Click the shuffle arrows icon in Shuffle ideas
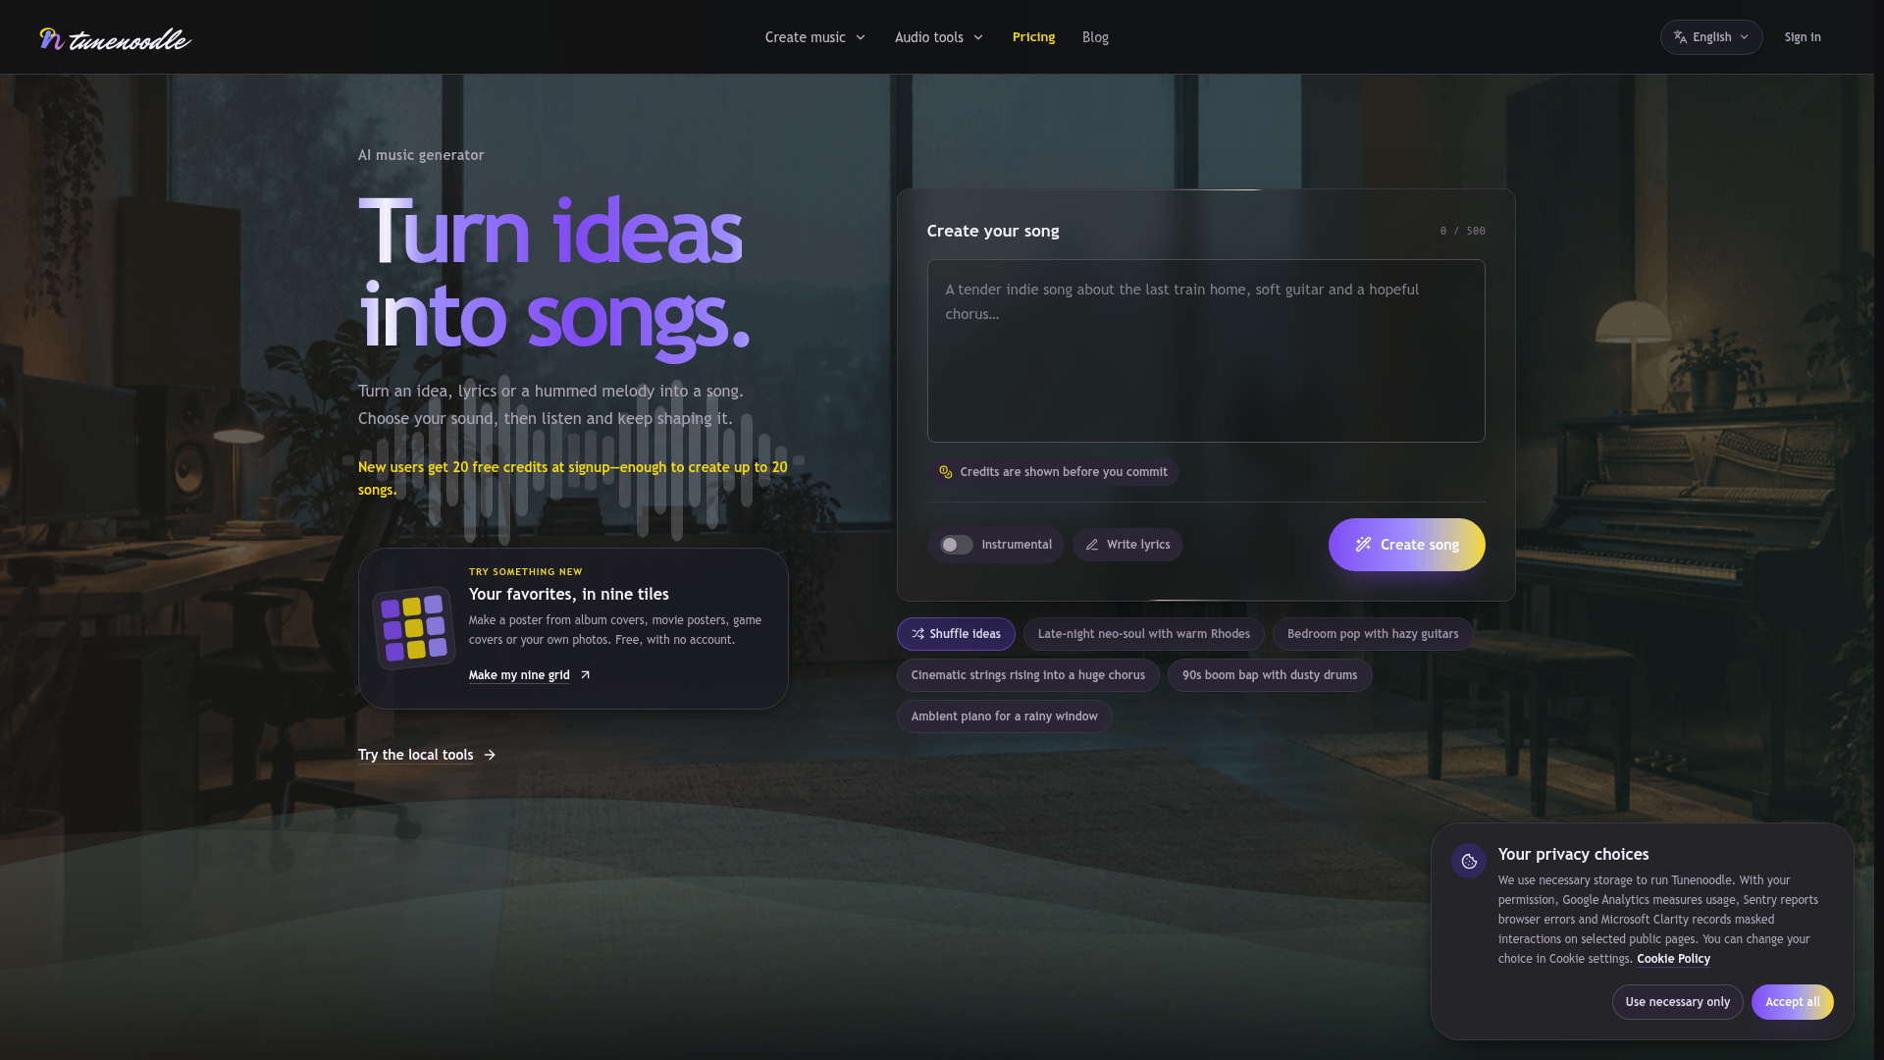Image resolution: width=1884 pixels, height=1060 pixels. tap(917, 634)
